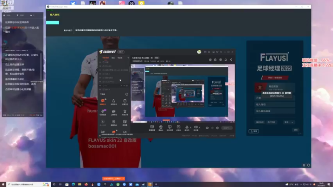Click the share icon above the preview
The width and height of the screenshot is (333, 187).
click(231, 59)
